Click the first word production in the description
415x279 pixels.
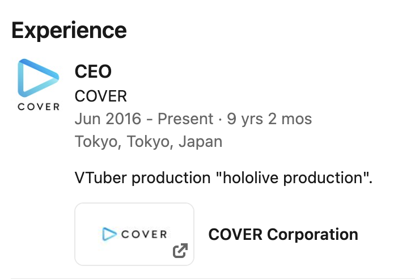pos(171,178)
